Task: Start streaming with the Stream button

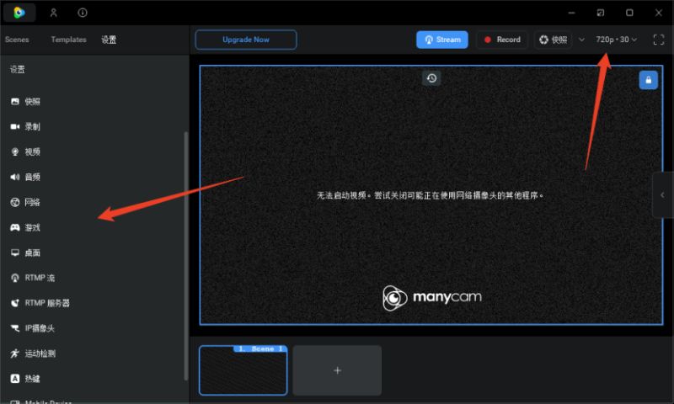Action: coord(441,40)
